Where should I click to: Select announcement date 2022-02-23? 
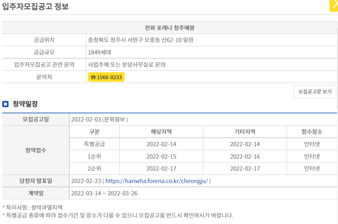coord(86,181)
